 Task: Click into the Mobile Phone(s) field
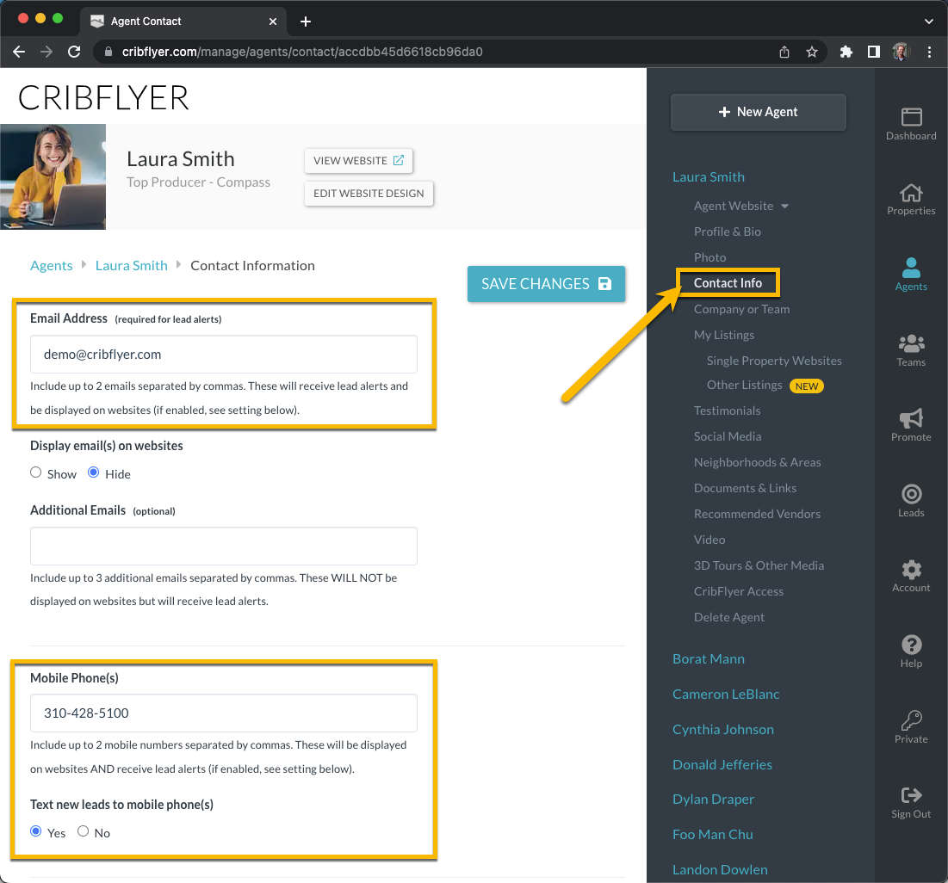click(224, 713)
